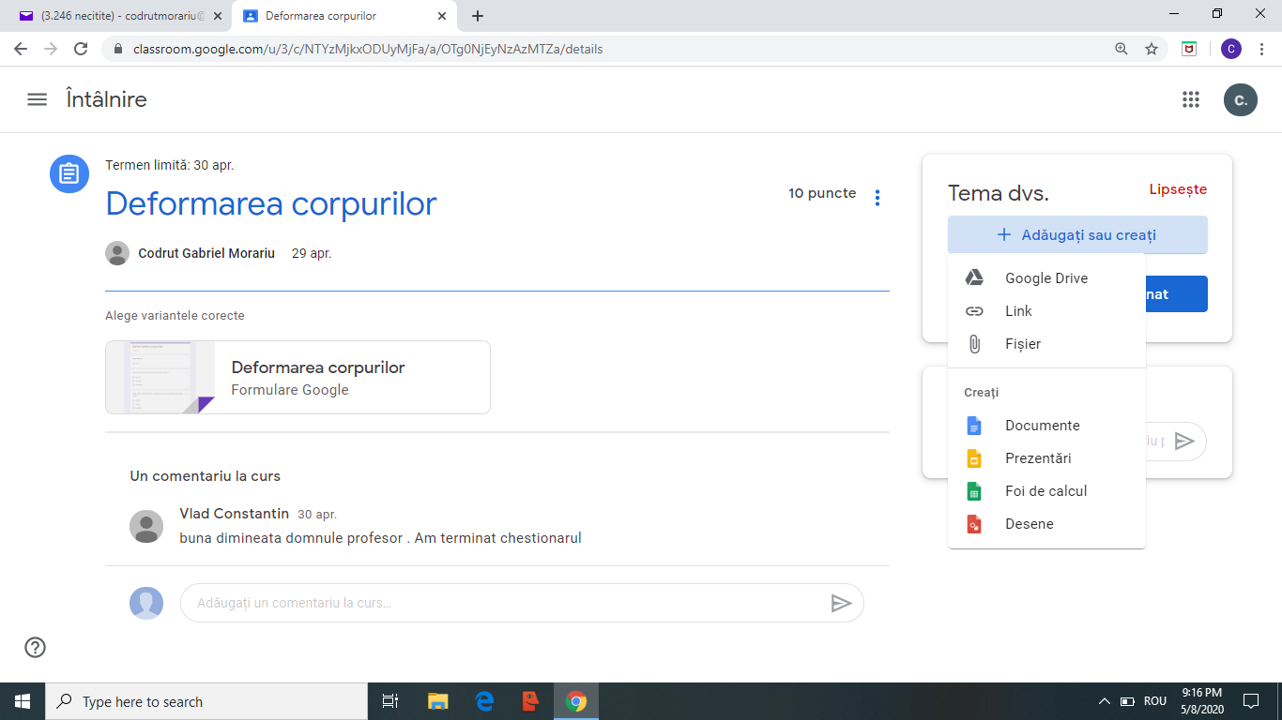This screenshot has width=1282, height=720.
Task: Click the ROU language indicator
Action: (x=1155, y=701)
